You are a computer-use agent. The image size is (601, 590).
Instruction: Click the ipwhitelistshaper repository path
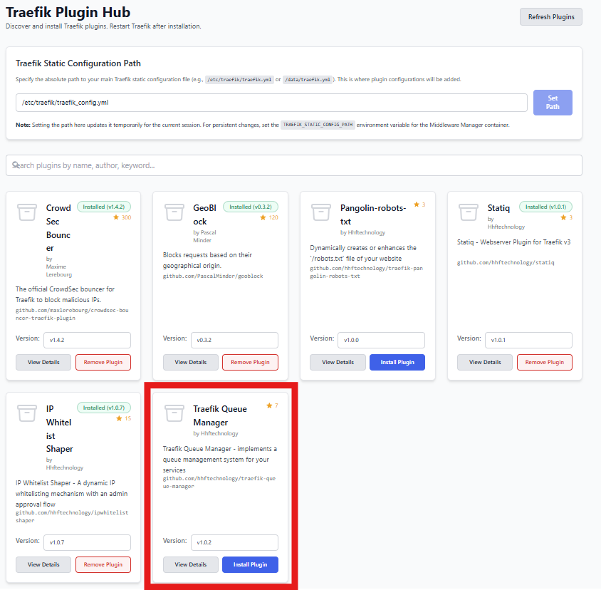72,517
